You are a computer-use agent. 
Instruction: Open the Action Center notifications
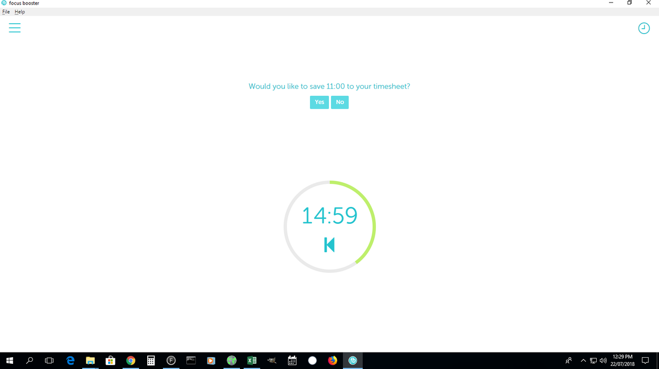point(645,361)
